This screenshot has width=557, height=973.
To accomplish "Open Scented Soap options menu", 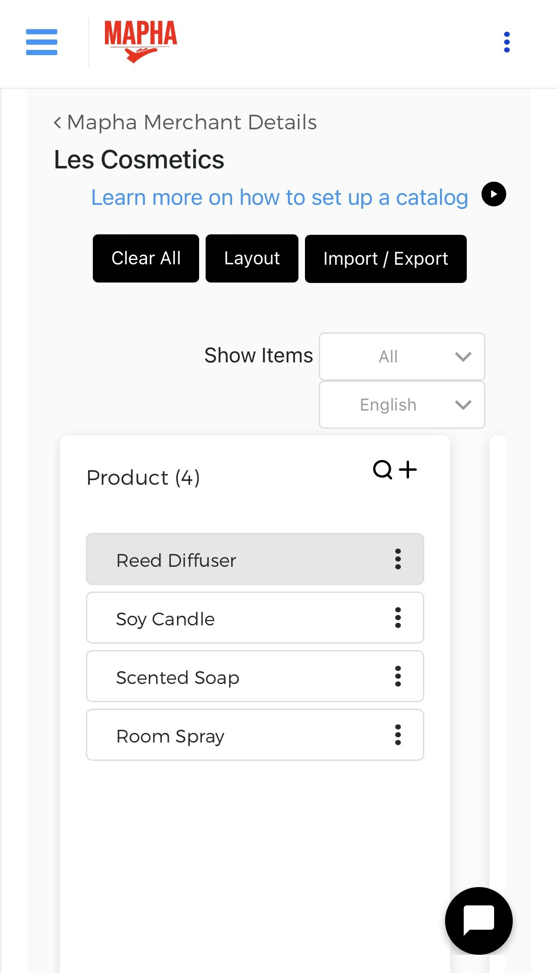I will coord(398,676).
